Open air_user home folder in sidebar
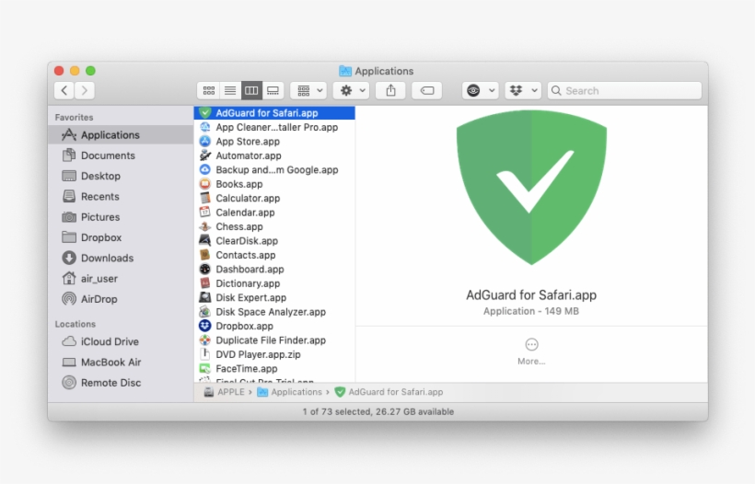Image resolution: width=755 pixels, height=484 pixels. click(121, 279)
